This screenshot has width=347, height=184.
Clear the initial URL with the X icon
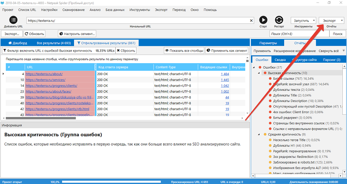(x=251, y=20)
